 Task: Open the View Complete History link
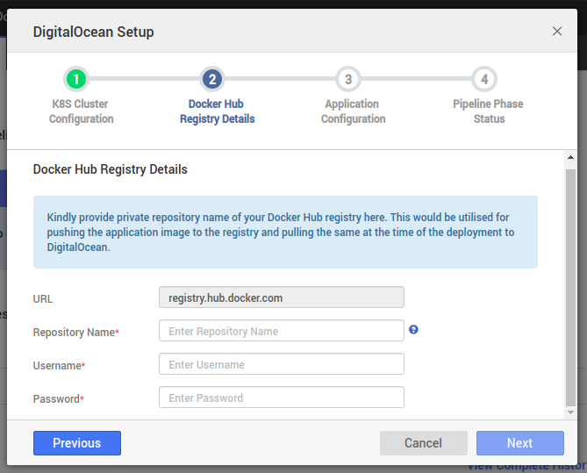tap(526, 467)
